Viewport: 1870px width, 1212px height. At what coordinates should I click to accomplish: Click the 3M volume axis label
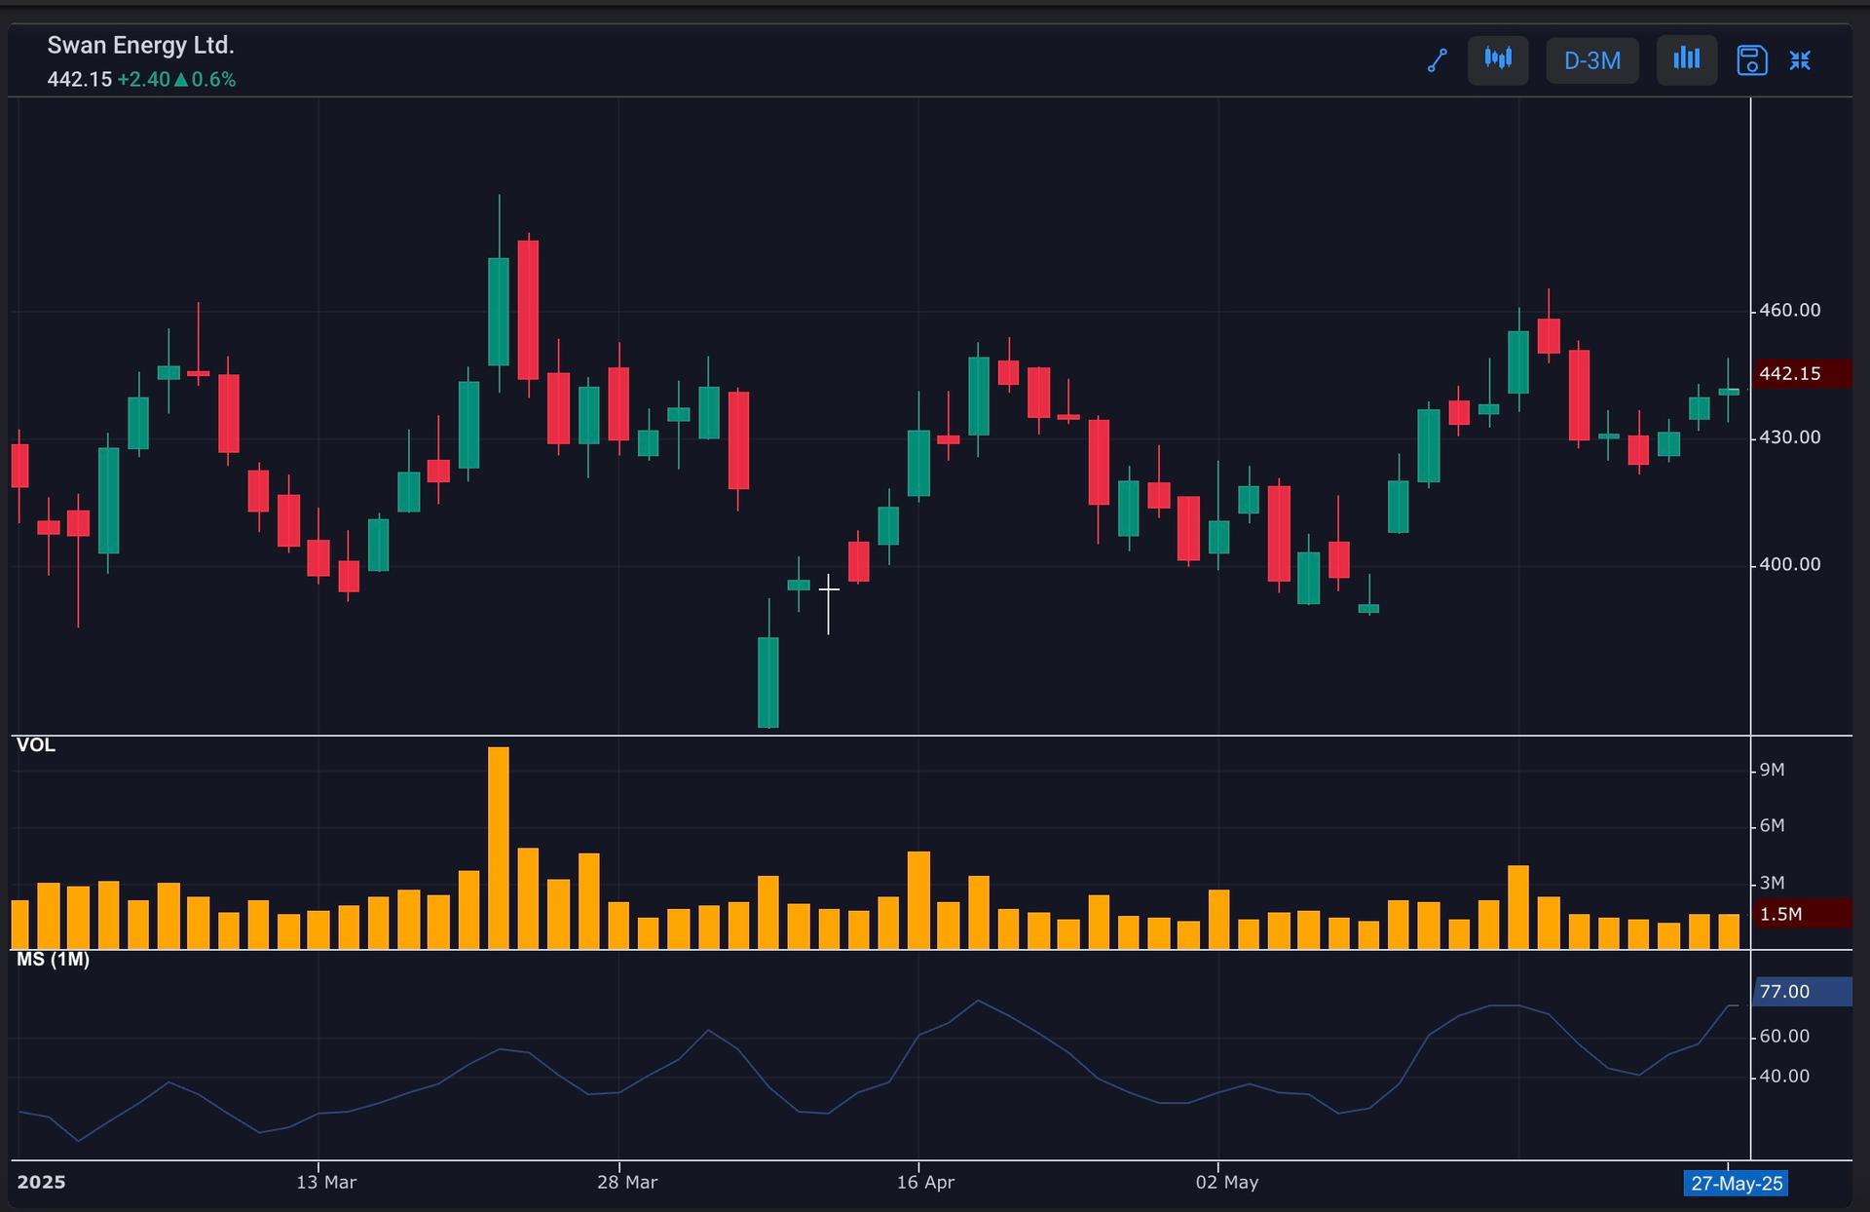1772,884
